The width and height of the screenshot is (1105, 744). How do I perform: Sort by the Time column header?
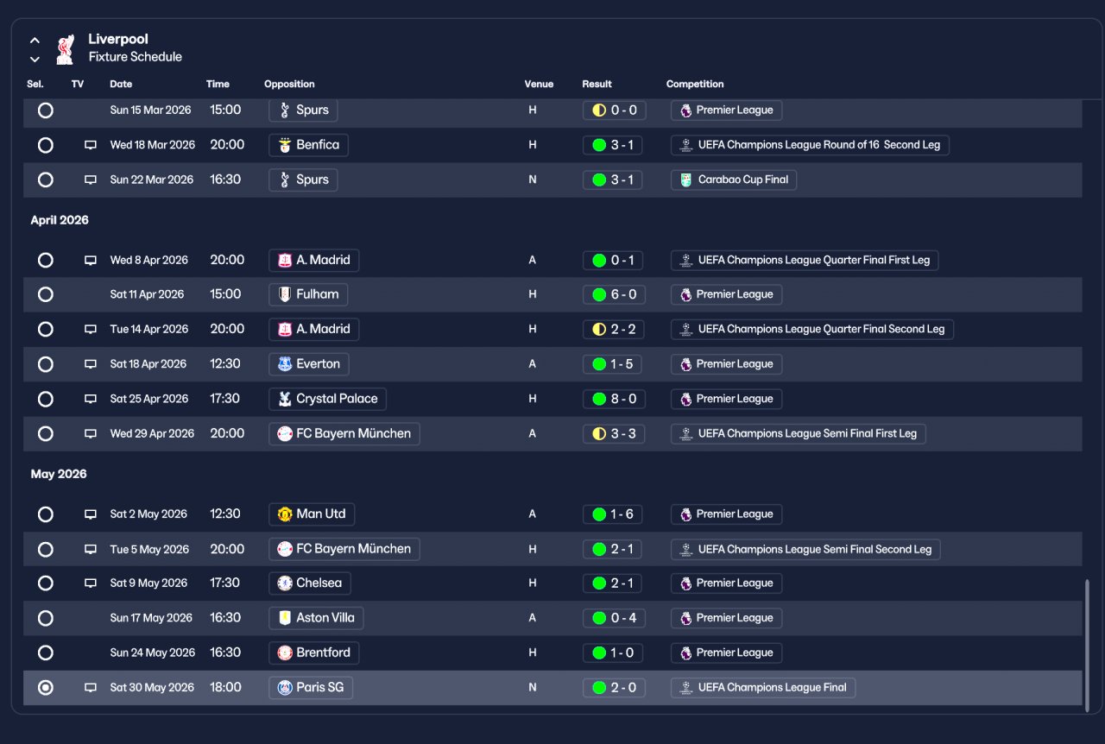click(218, 84)
